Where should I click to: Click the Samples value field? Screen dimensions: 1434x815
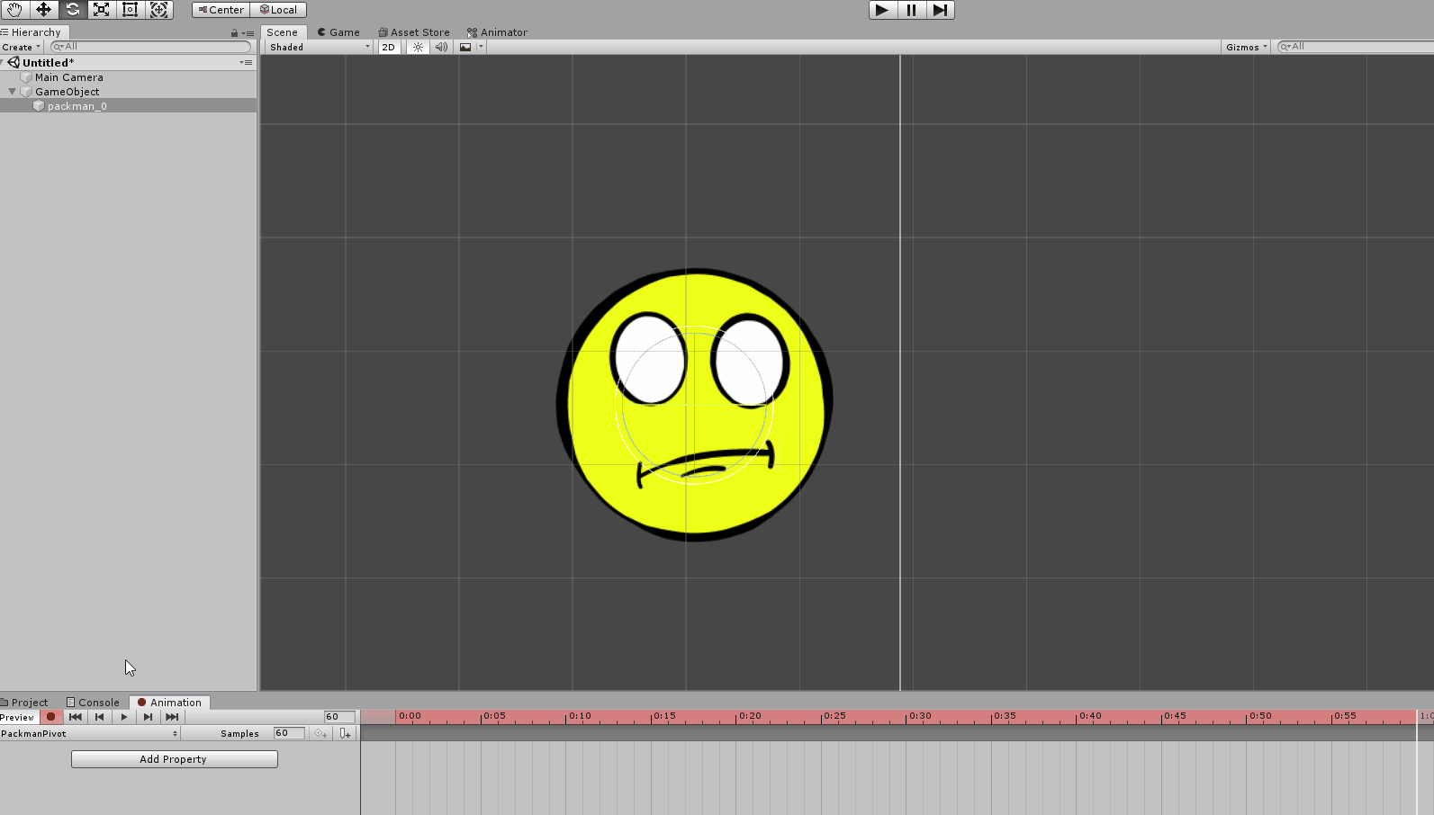(x=289, y=733)
